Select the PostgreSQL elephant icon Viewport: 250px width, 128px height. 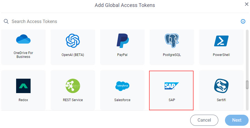172,41
